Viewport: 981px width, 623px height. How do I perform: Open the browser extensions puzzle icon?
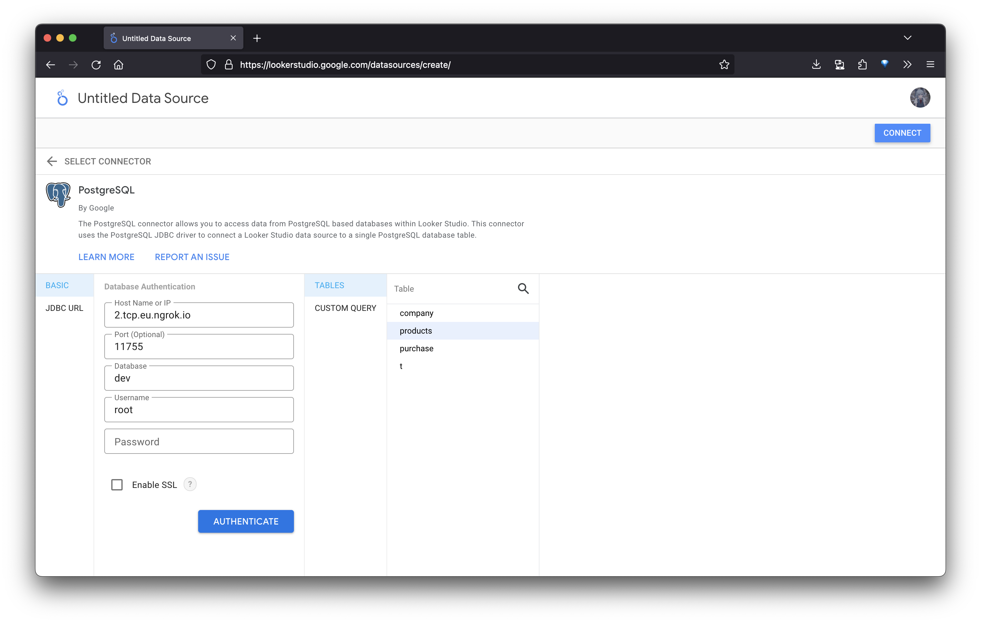tap(862, 65)
